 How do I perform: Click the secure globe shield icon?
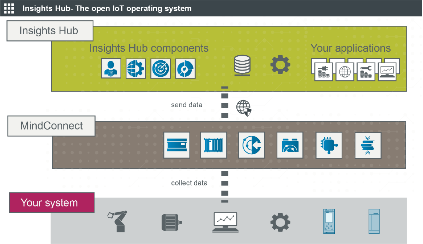(x=244, y=108)
